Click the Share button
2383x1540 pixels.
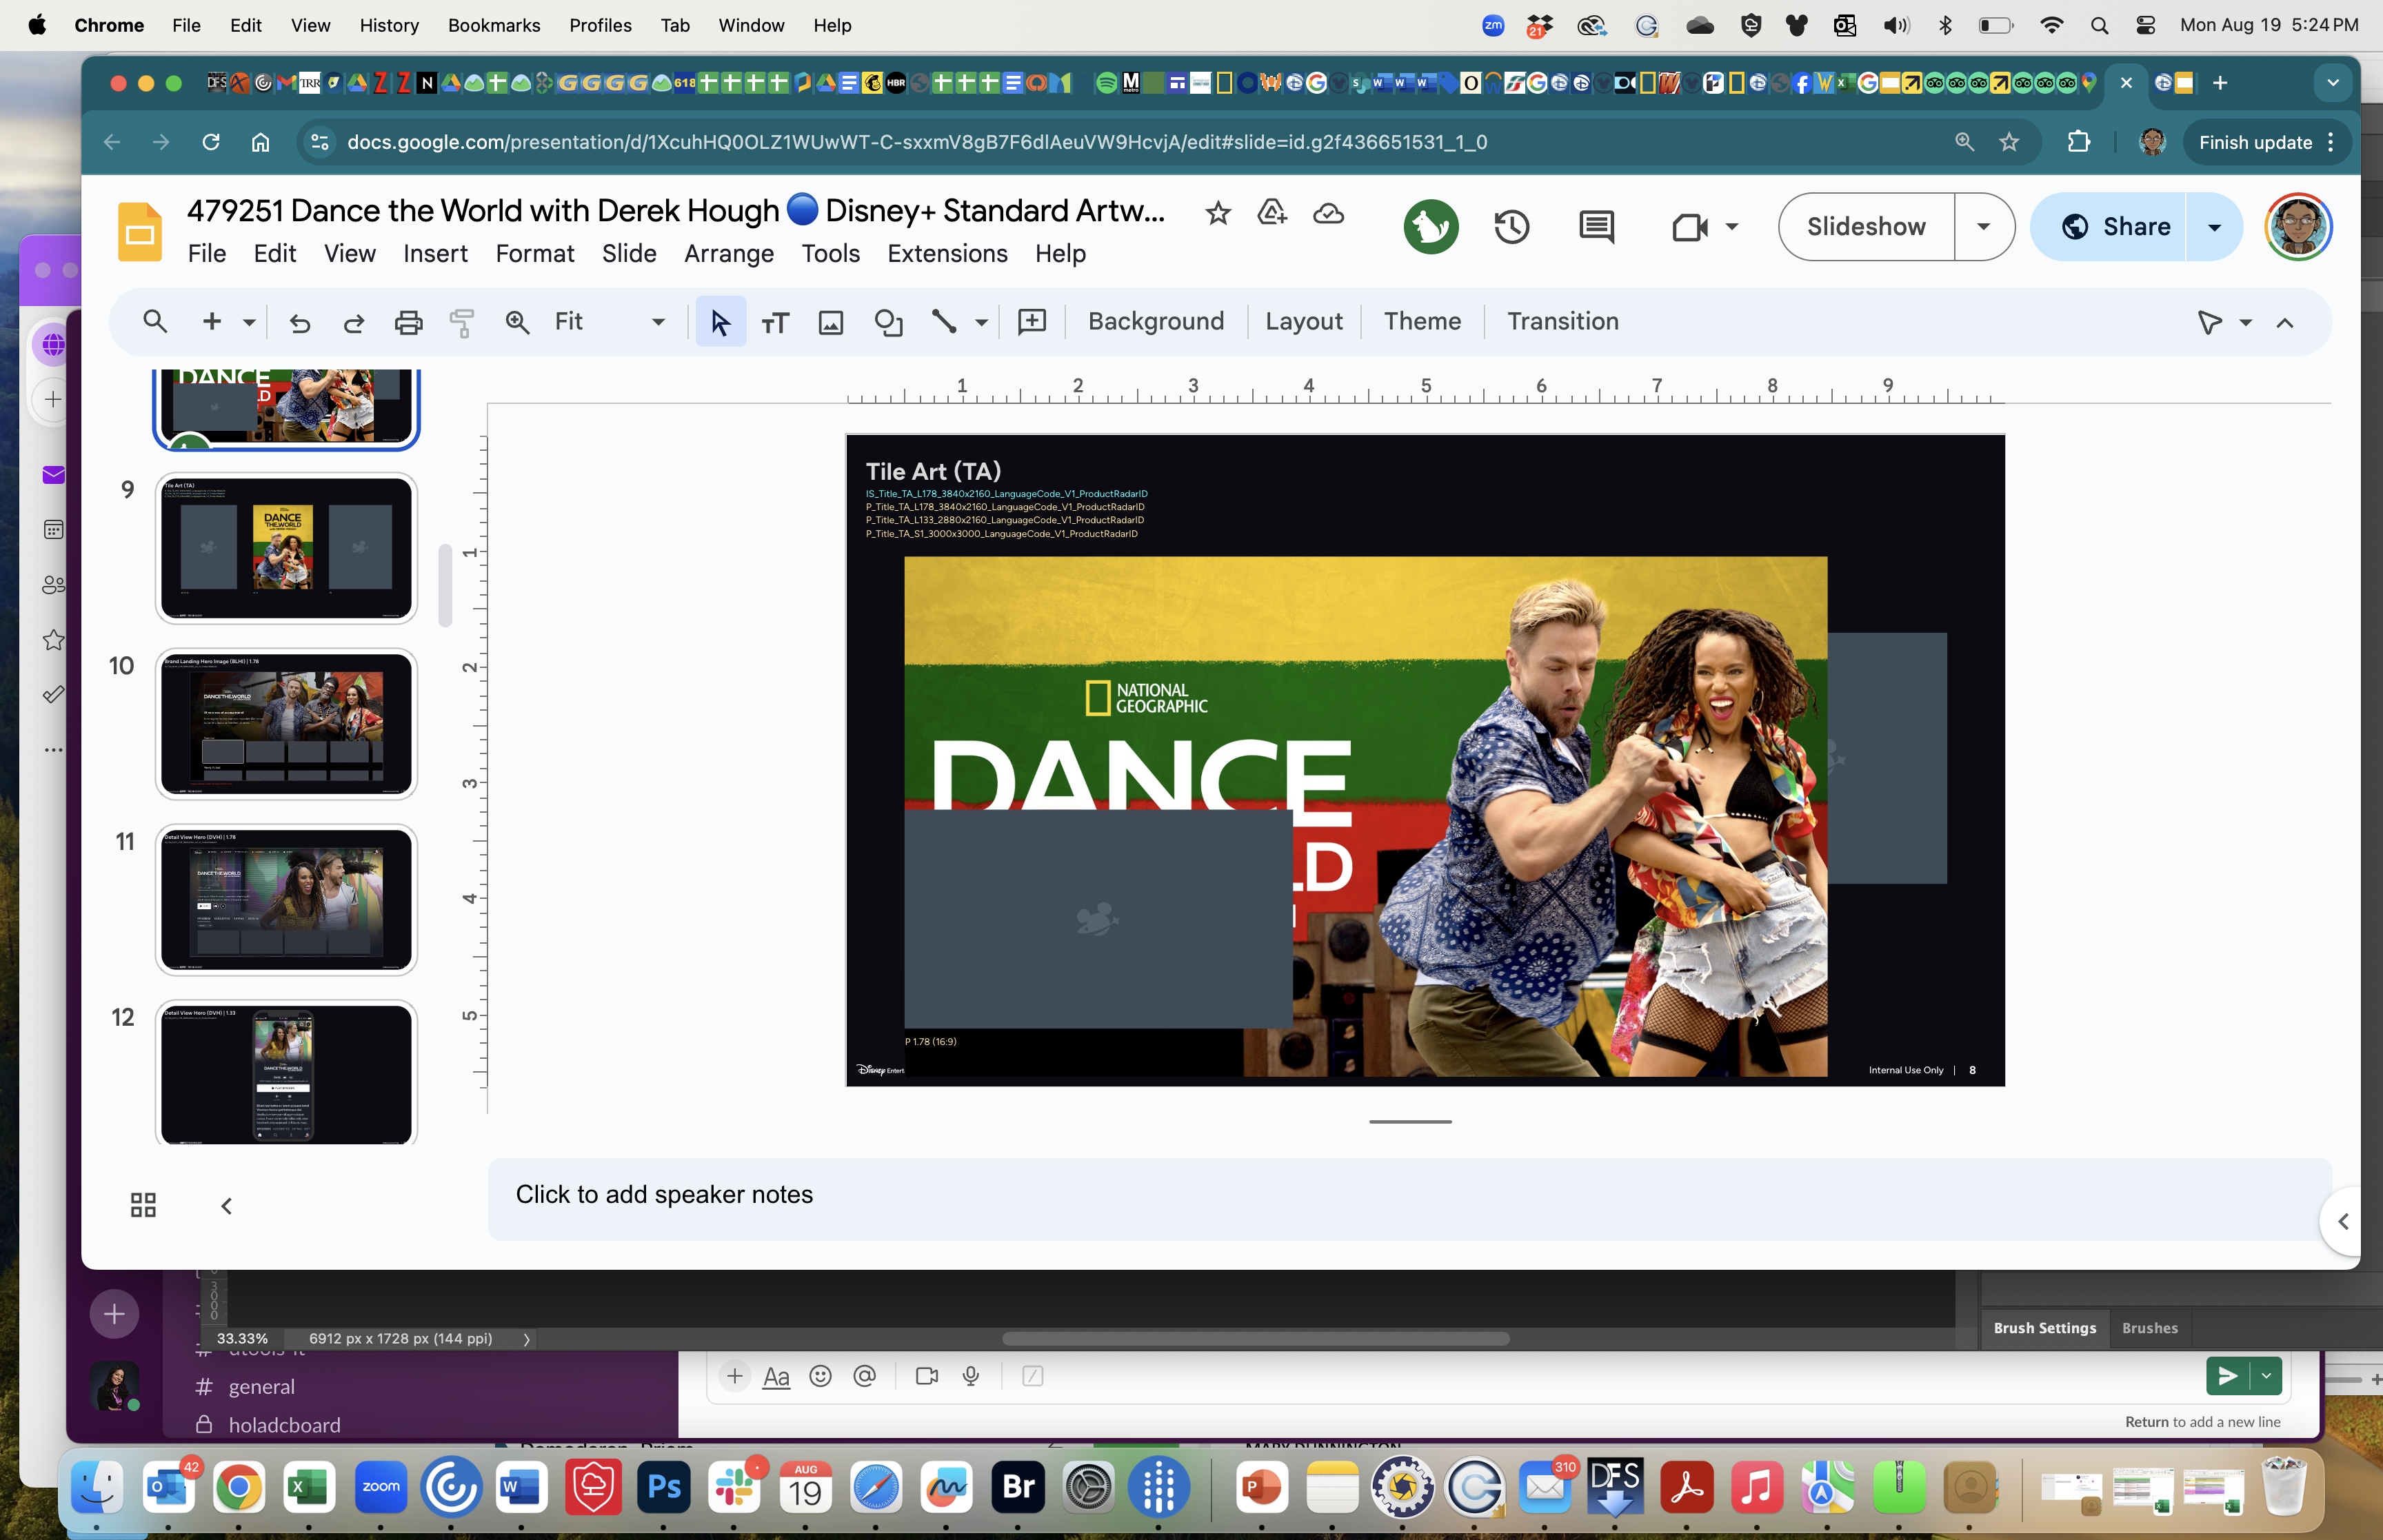click(x=2110, y=227)
